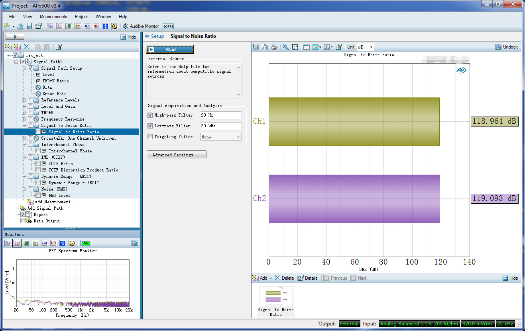Open the Window menu

(103, 17)
